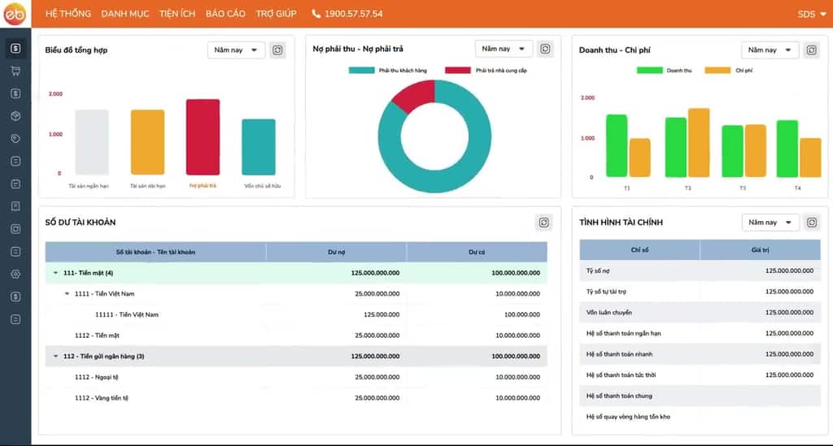
Task: Click the red Nợ phải trả bar
Action: click(x=203, y=136)
